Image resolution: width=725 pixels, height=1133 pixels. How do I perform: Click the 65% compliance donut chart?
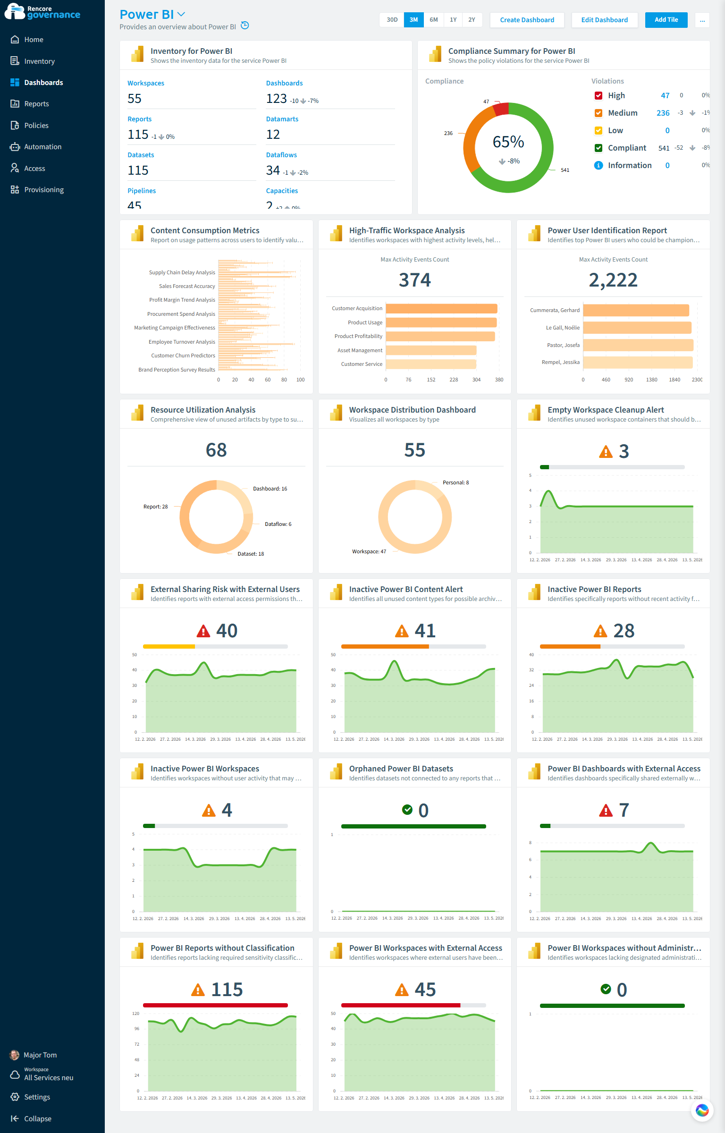point(508,147)
